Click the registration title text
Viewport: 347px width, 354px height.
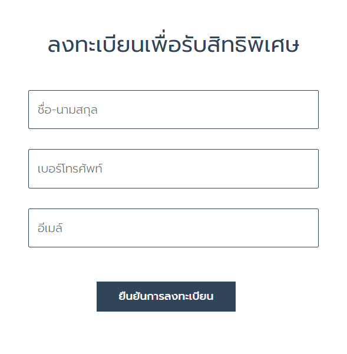coord(173,43)
